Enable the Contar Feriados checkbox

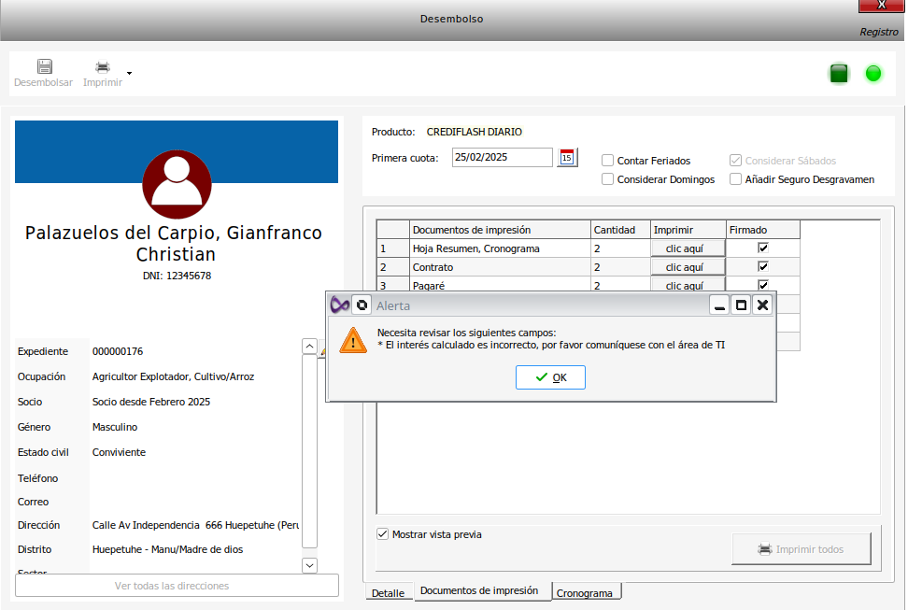[x=608, y=161]
